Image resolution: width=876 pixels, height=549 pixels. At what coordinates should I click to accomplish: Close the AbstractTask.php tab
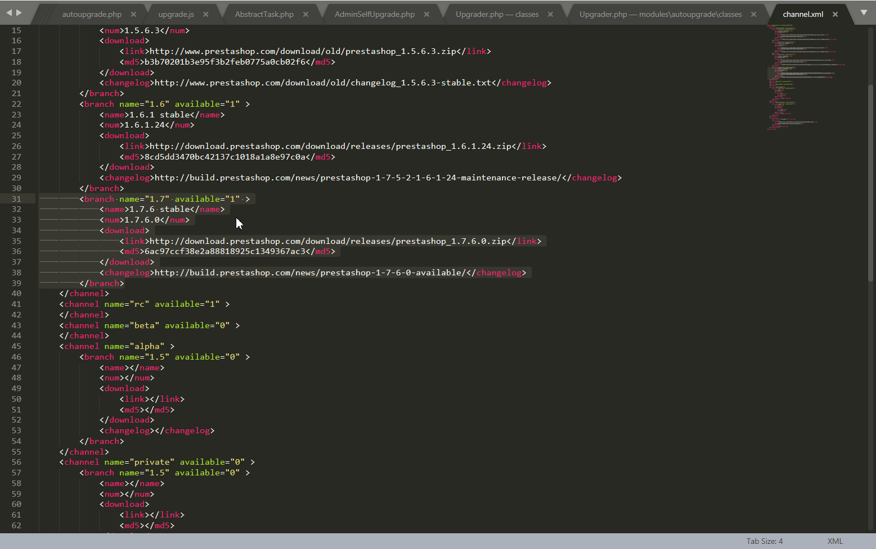306,15
